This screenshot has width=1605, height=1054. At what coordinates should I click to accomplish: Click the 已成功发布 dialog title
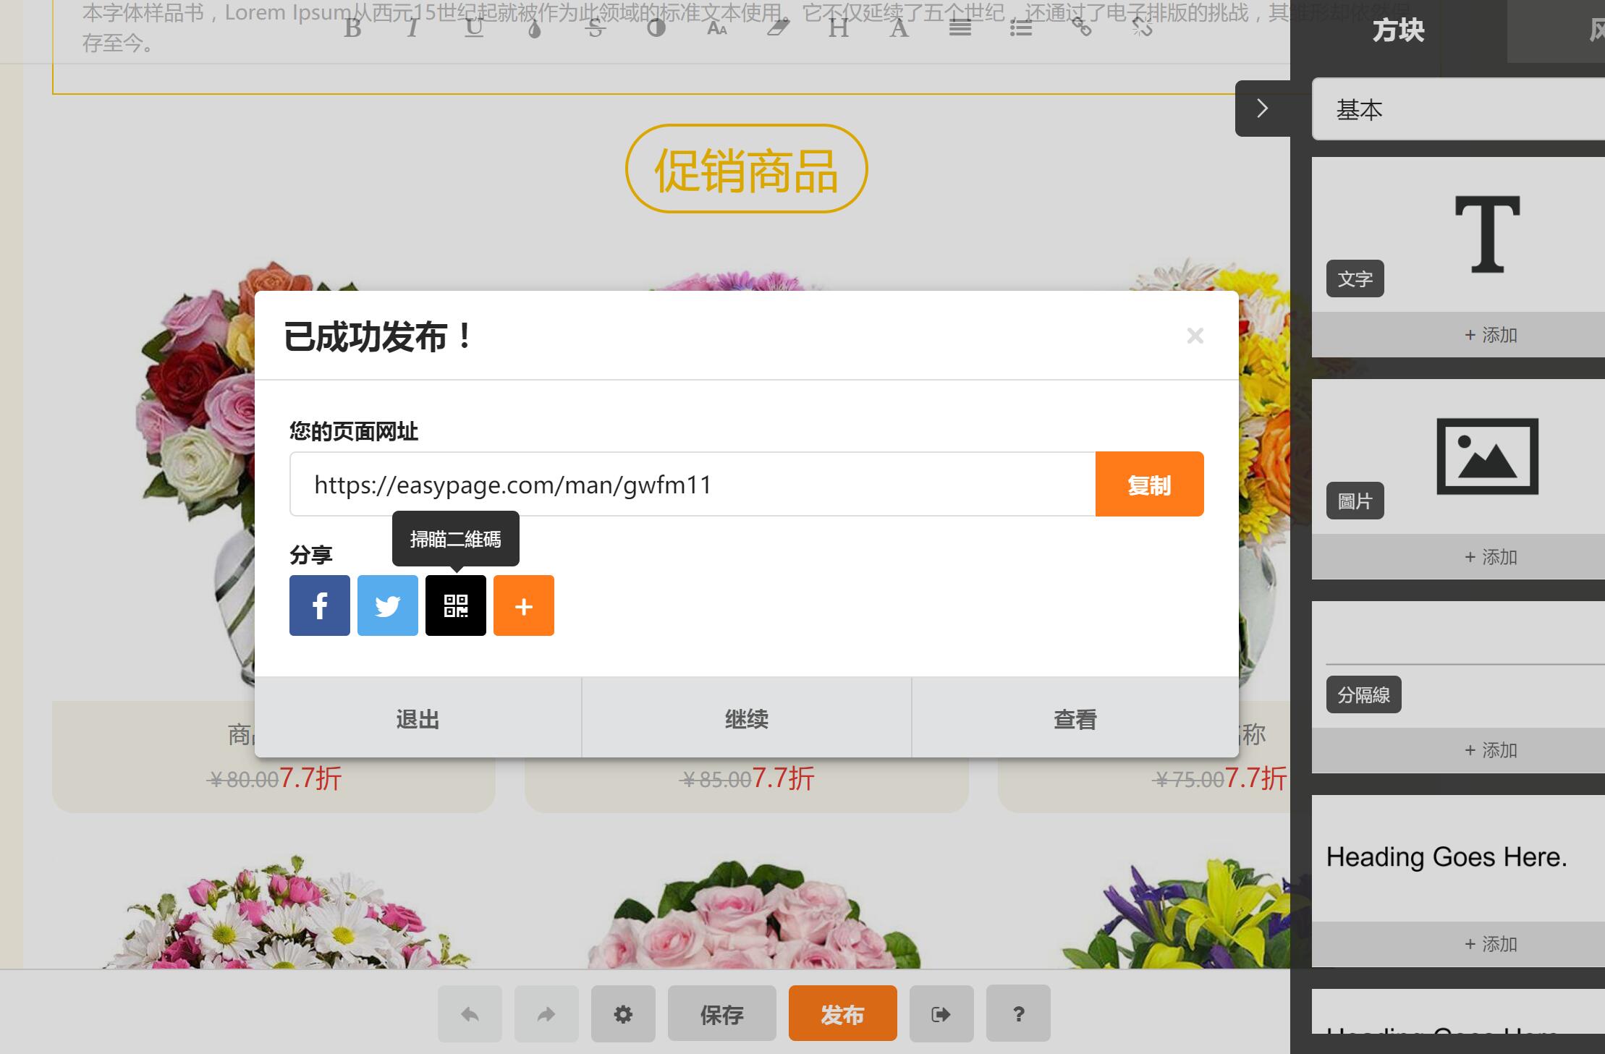tap(378, 337)
